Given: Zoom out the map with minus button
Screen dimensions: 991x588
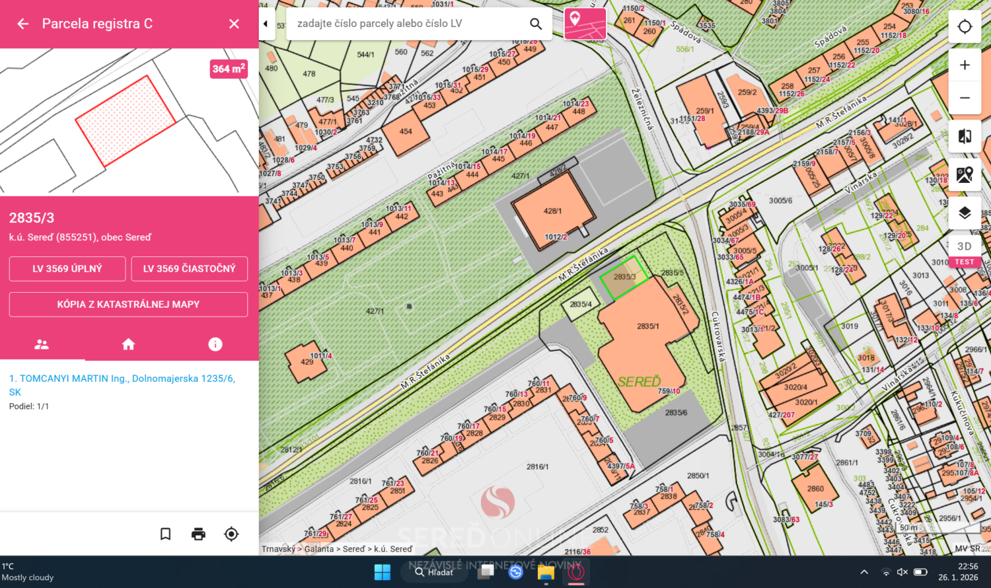Looking at the screenshot, I should pos(965,98).
